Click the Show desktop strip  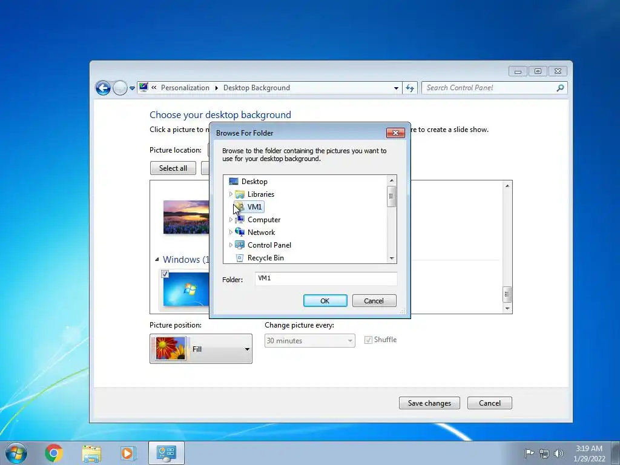pos(616,453)
